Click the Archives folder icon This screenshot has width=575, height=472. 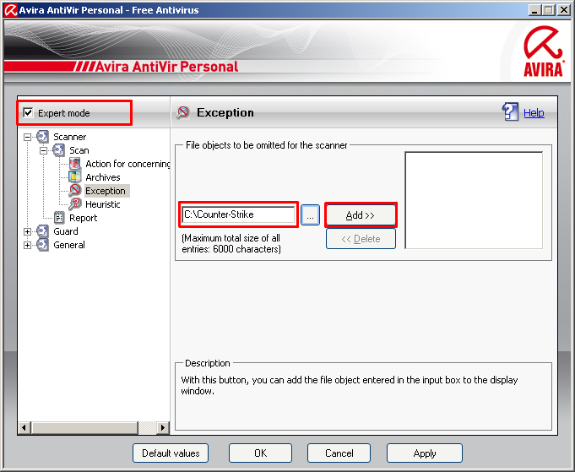click(x=75, y=177)
